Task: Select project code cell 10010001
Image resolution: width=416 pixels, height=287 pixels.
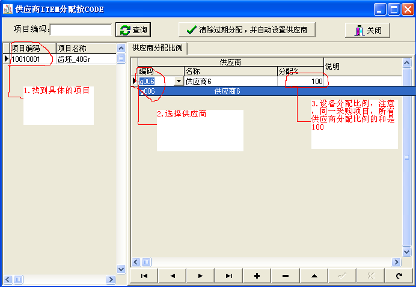Action: (33, 59)
